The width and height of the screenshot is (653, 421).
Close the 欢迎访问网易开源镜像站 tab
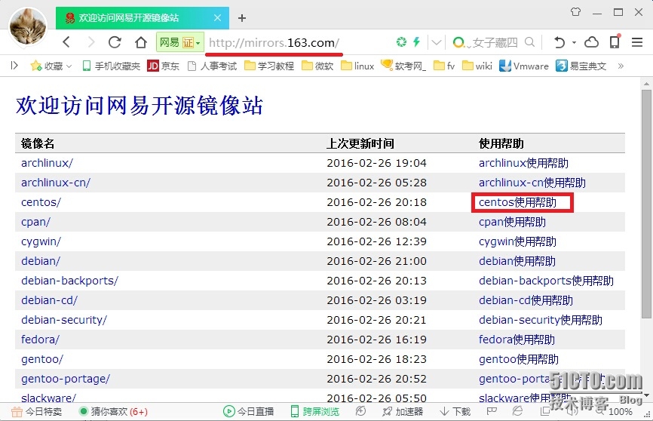click(x=217, y=17)
